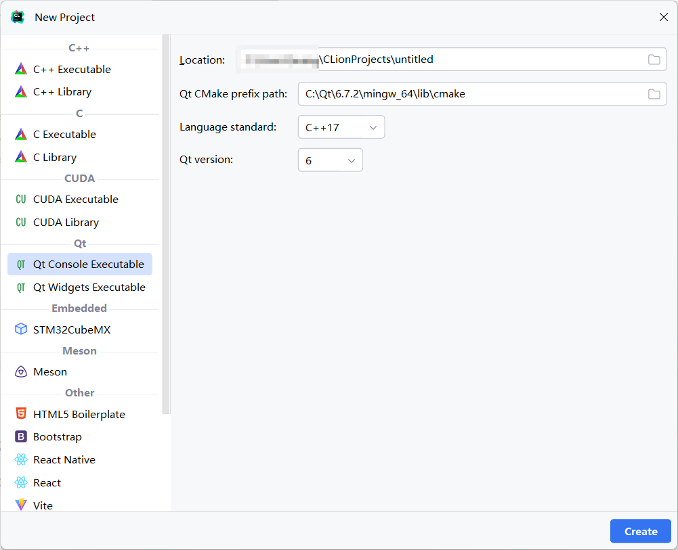The height and width of the screenshot is (550, 678).
Task: Click the Bootstrap B icon
Action: coord(21,437)
